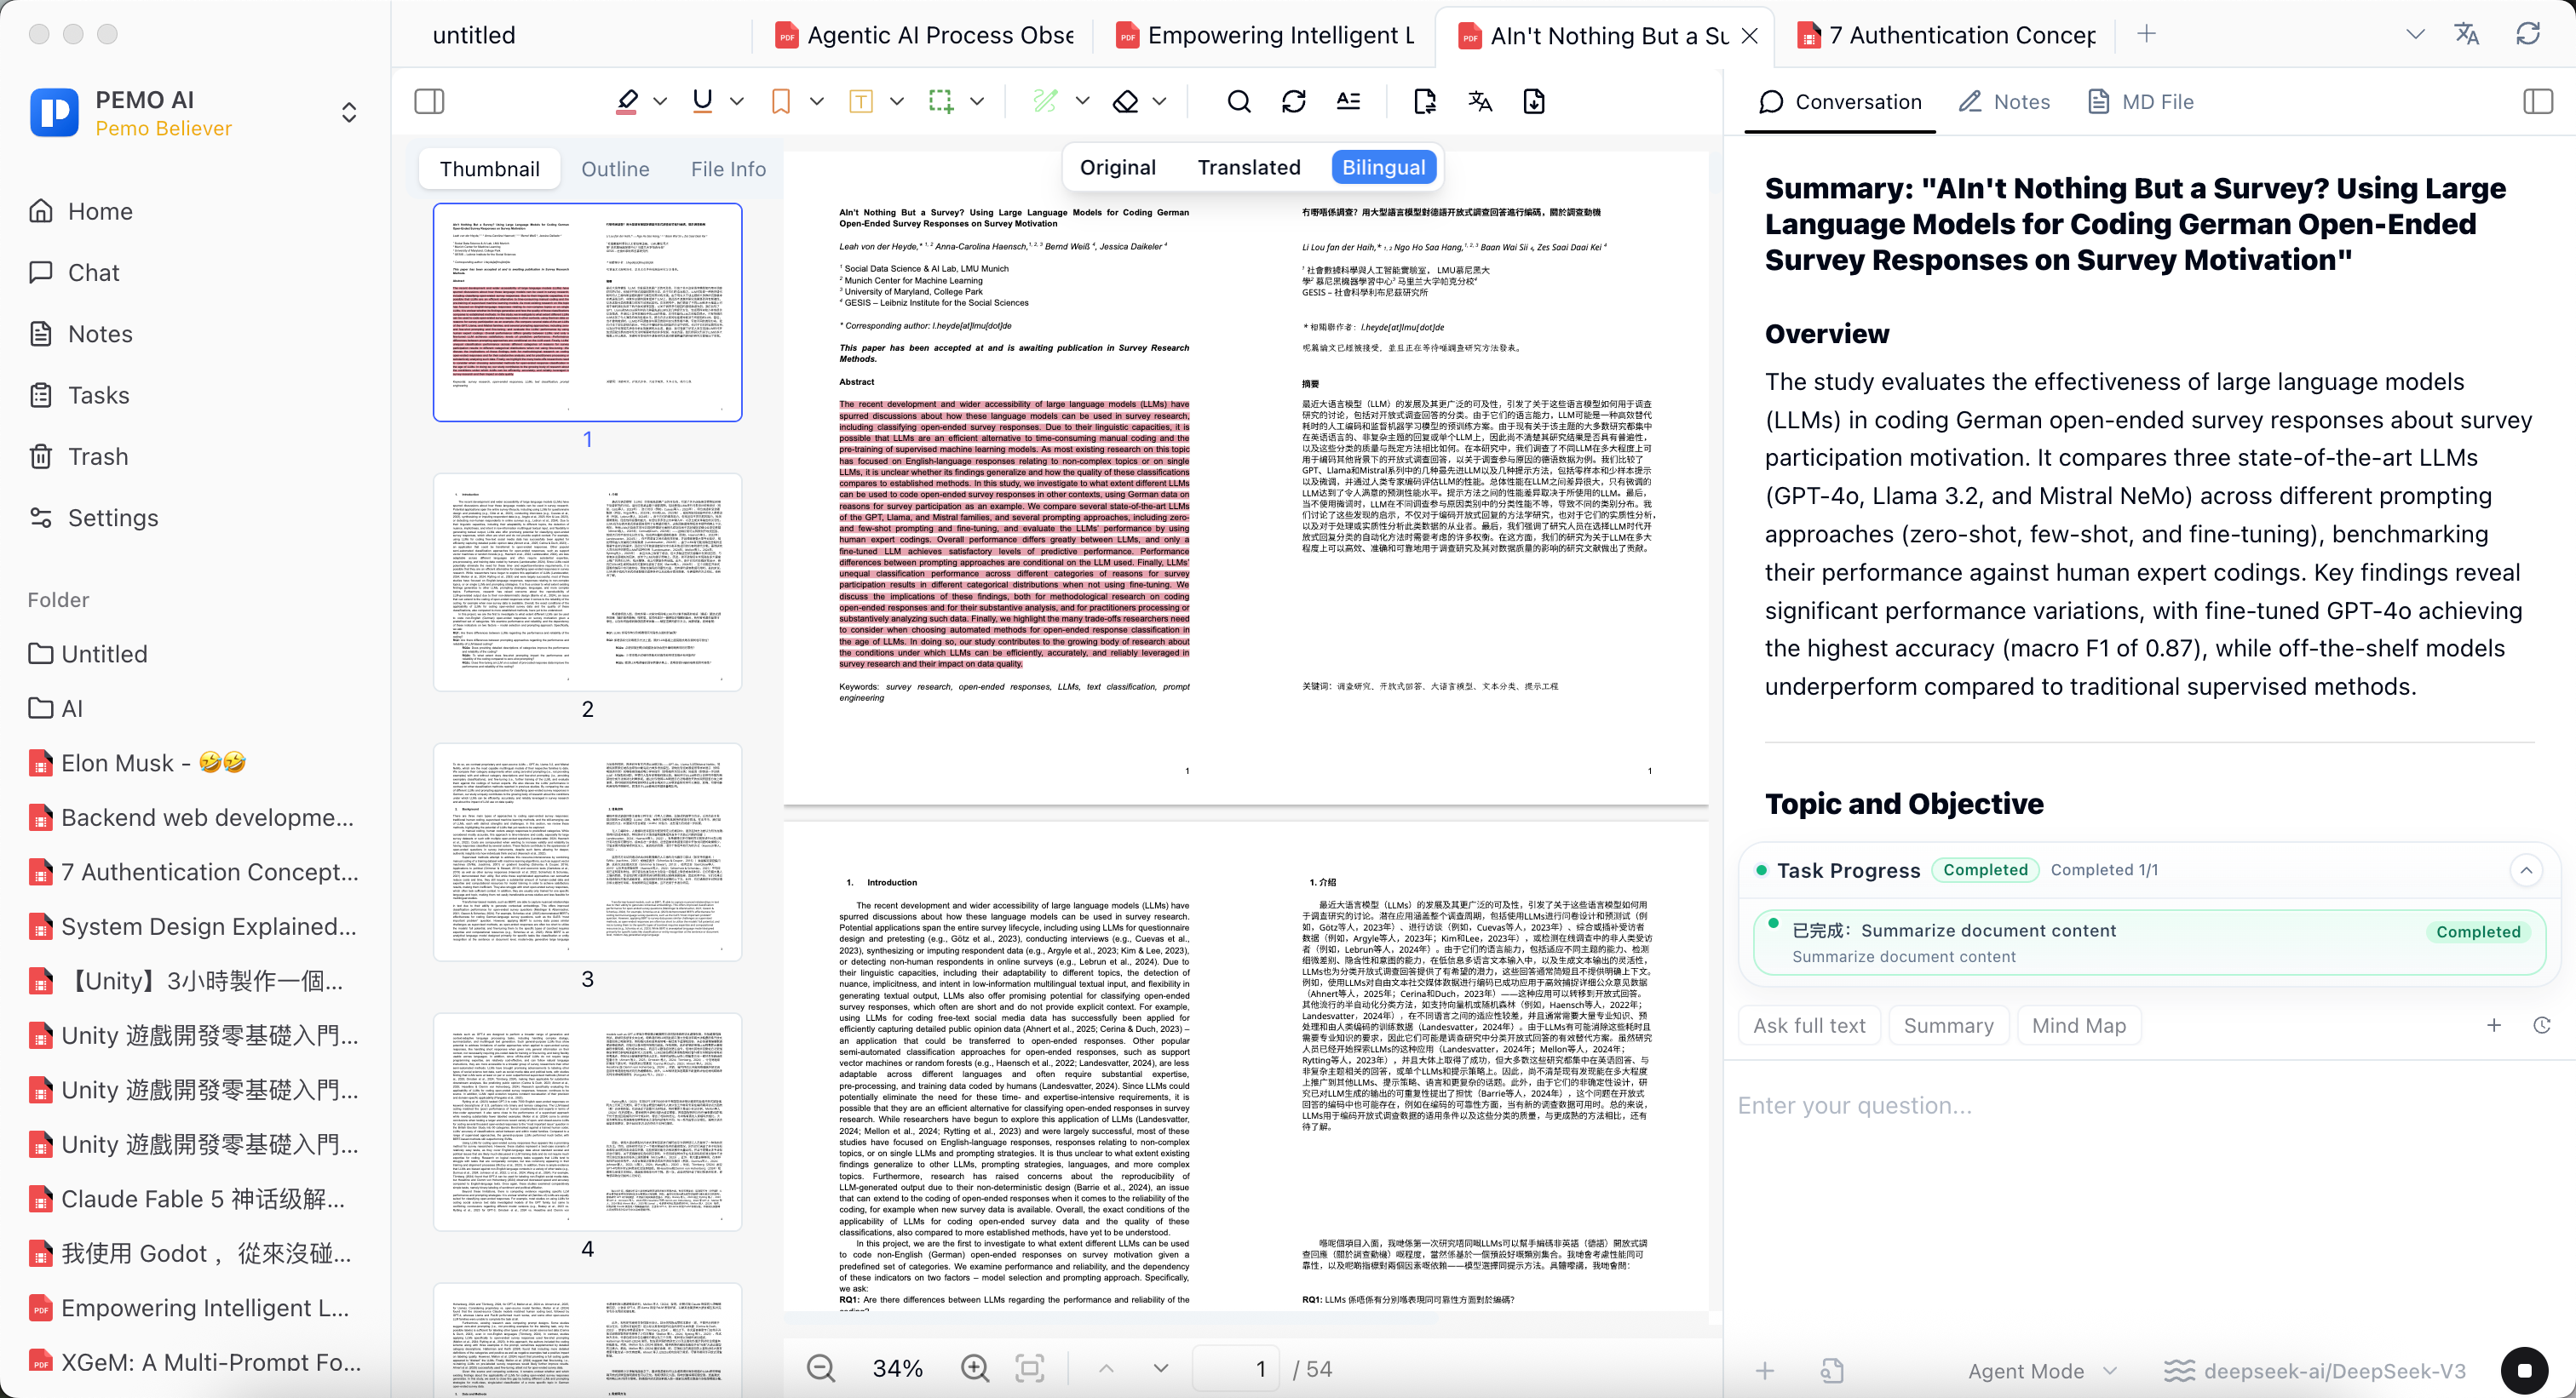Viewport: 2576px width, 1398px height.
Task: Open the MD File tab
Action: [x=2140, y=101]
